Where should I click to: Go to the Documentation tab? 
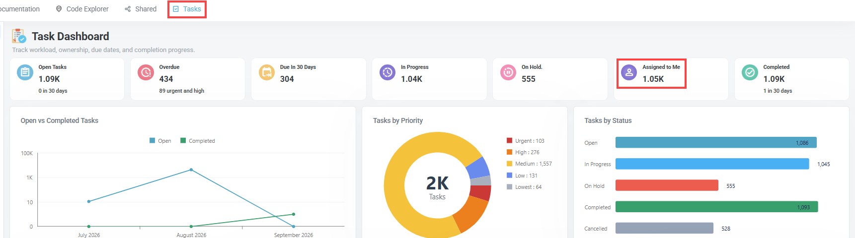click(x=20, y=9)
